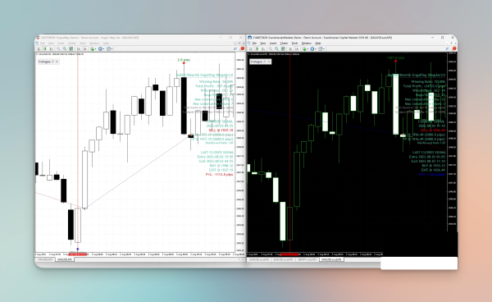This screenshot has height=302, width=492.
Task: Click the search magnifier icon in right window
Action: (x=447, y=48)
